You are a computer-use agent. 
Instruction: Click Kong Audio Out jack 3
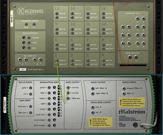(x=137, y=19)
